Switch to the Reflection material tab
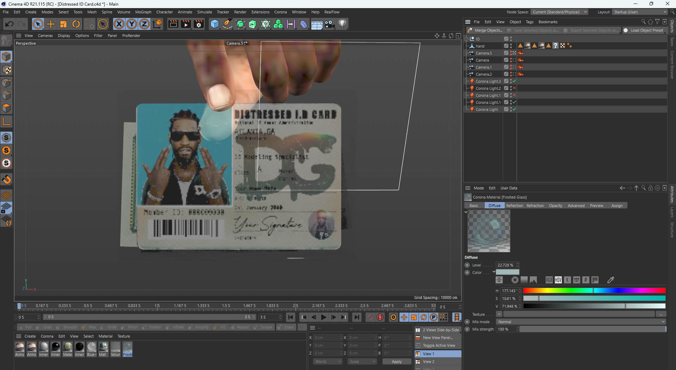 [514, 206]
